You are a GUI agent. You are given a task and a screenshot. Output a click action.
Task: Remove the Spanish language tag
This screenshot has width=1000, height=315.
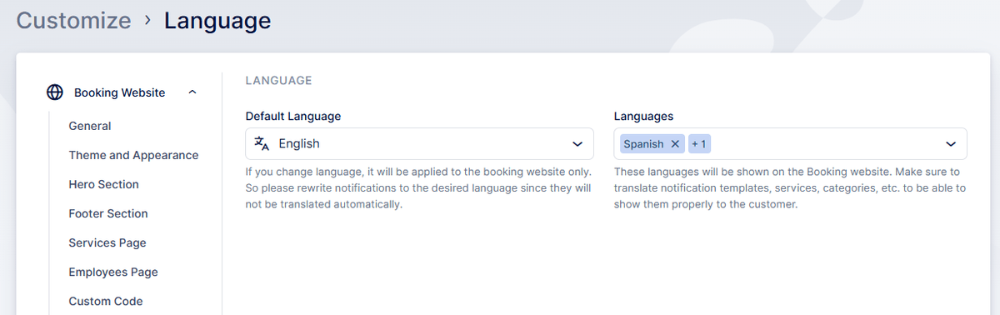675,144
